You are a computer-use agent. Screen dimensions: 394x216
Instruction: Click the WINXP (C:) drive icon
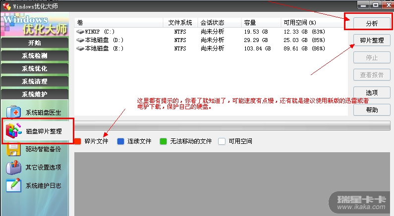tap(80, 32)
